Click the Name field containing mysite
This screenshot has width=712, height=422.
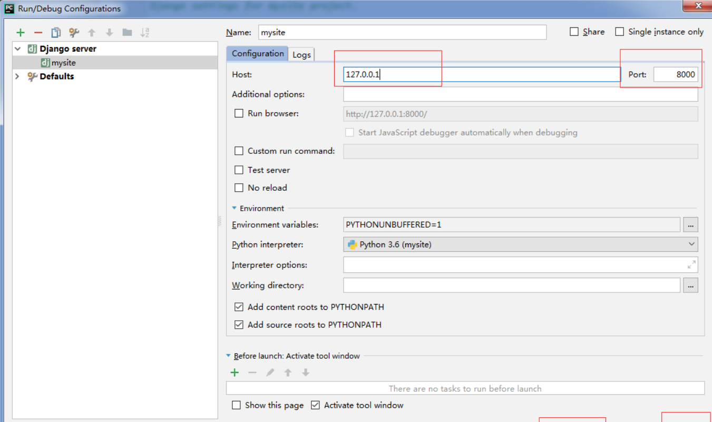tap(402, 32)
